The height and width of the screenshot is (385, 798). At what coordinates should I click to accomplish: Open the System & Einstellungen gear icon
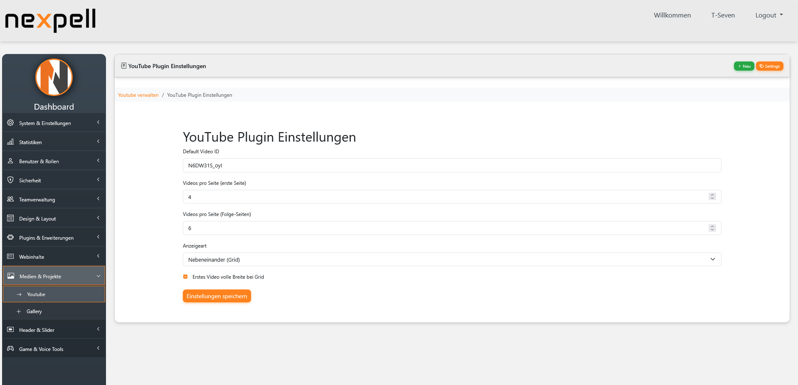10,123
